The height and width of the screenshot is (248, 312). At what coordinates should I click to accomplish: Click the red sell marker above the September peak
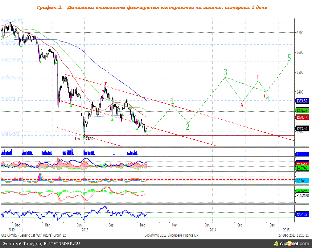[x=105, y=84]
